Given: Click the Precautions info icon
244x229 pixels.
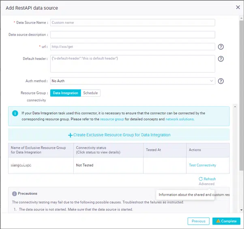Looking at the screenshot, I should point(14,193).
